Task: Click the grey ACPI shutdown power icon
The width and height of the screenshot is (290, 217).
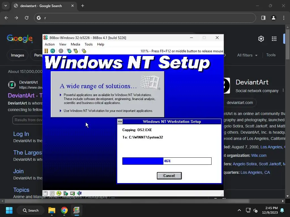Action: click(x=61, y=51)
